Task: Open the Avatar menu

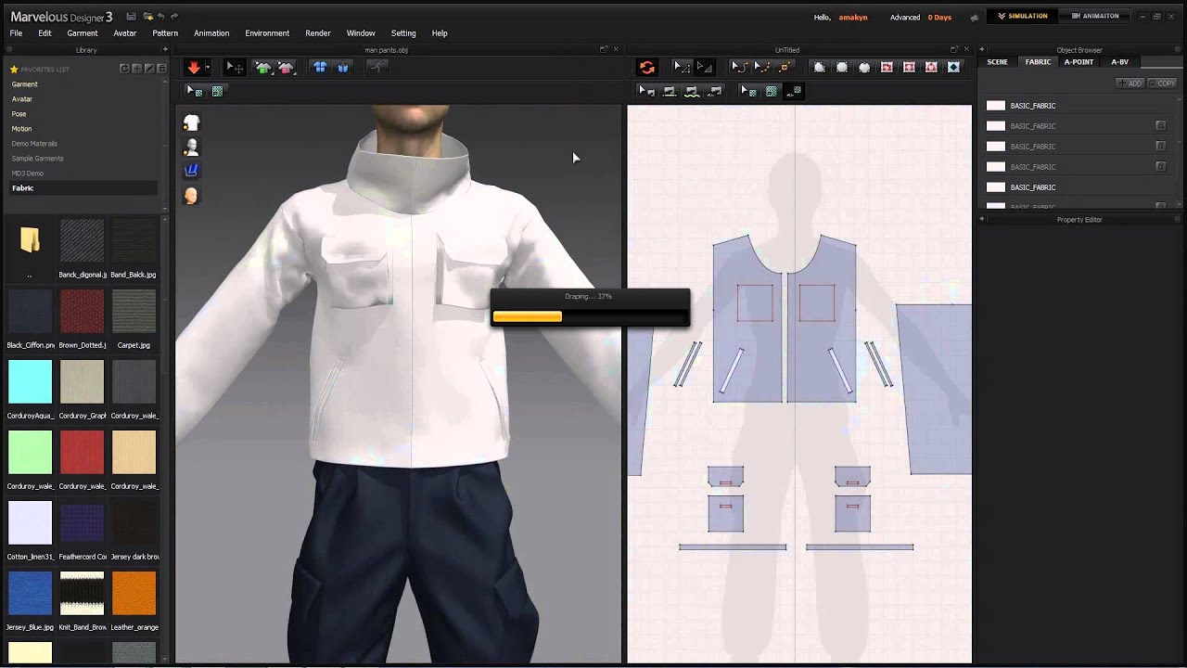Action: (125, 32)
